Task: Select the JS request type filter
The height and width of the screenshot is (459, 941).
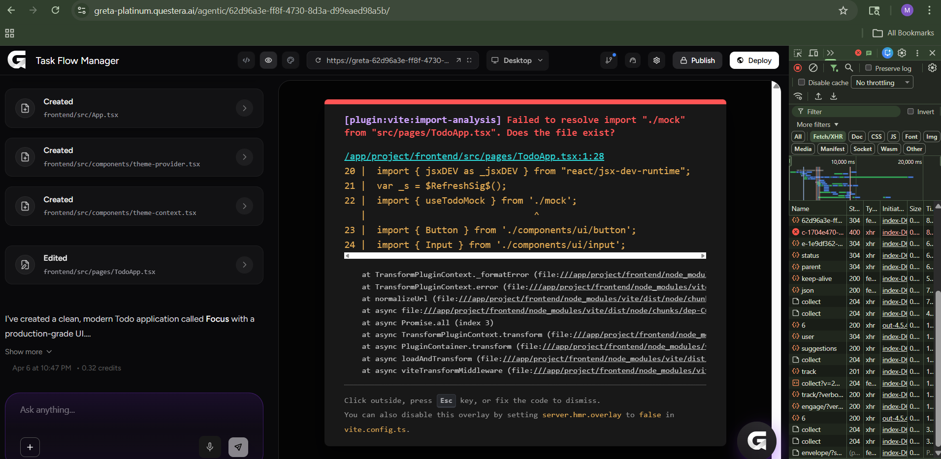Action: 893,137
